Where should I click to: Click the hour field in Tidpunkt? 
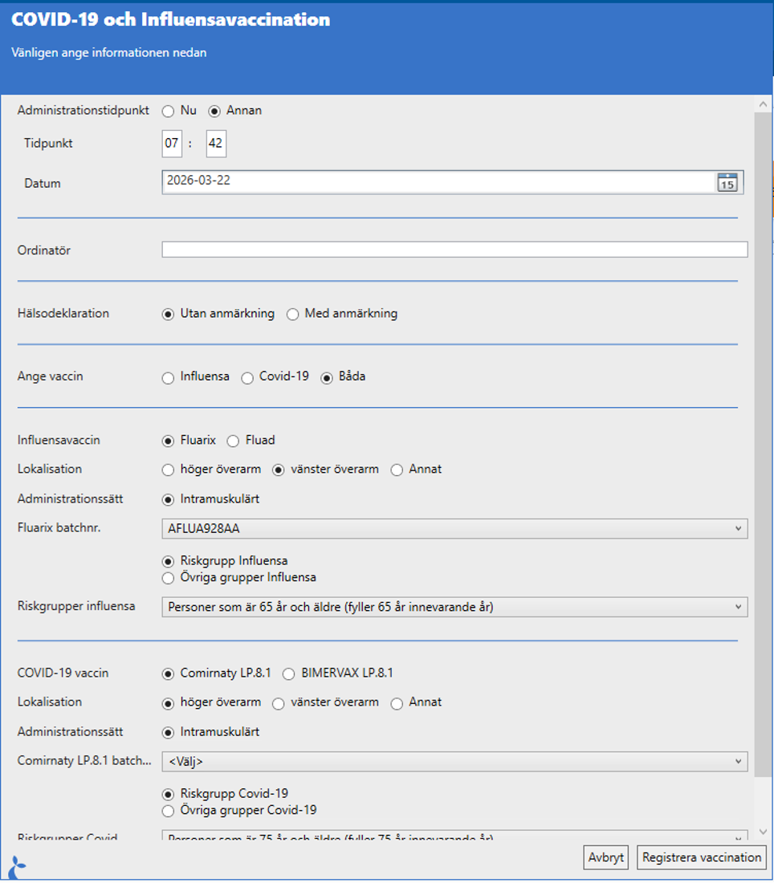click(x=172, y=144)
